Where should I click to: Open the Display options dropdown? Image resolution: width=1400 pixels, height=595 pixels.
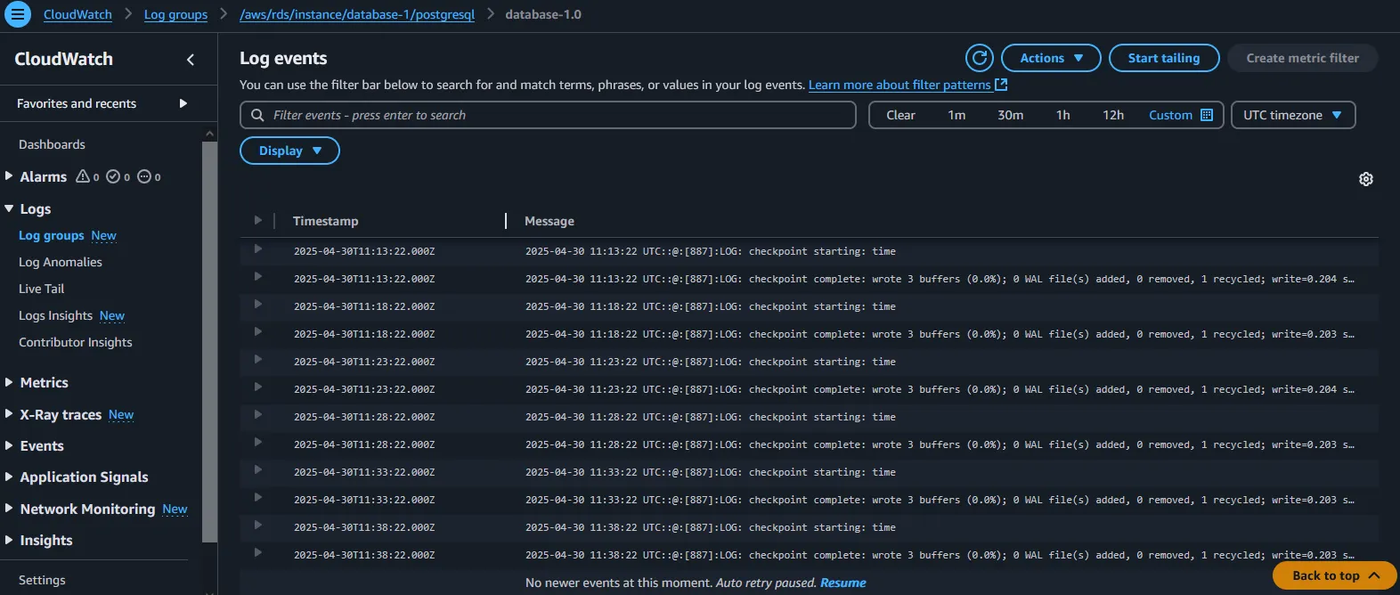click(289, 151)
